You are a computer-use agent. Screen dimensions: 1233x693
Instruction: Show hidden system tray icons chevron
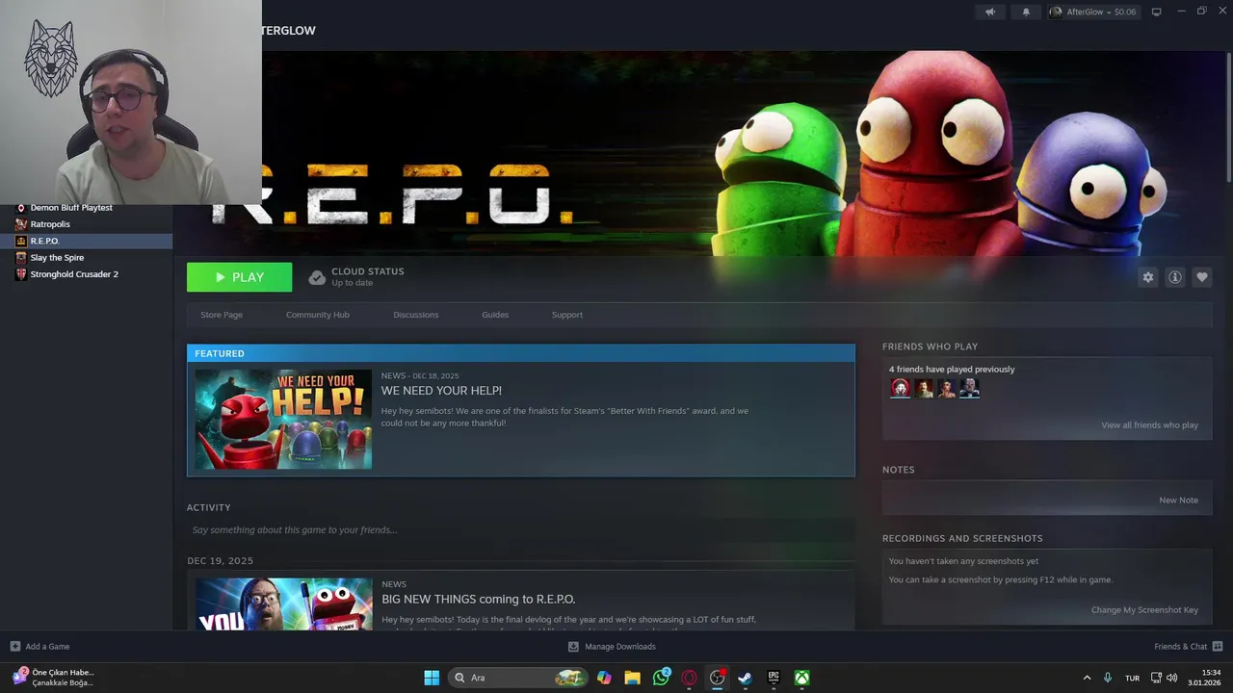click(1087, 678)
